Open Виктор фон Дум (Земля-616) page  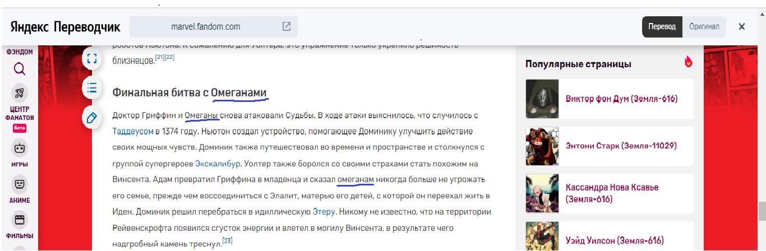621,99
